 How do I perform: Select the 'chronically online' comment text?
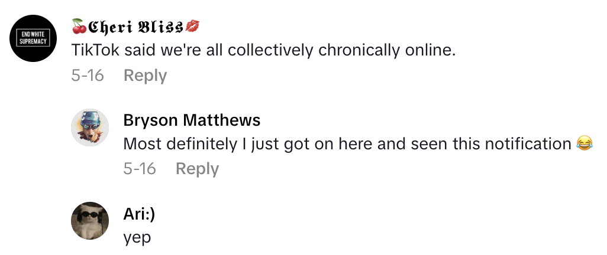pos(263,50)
